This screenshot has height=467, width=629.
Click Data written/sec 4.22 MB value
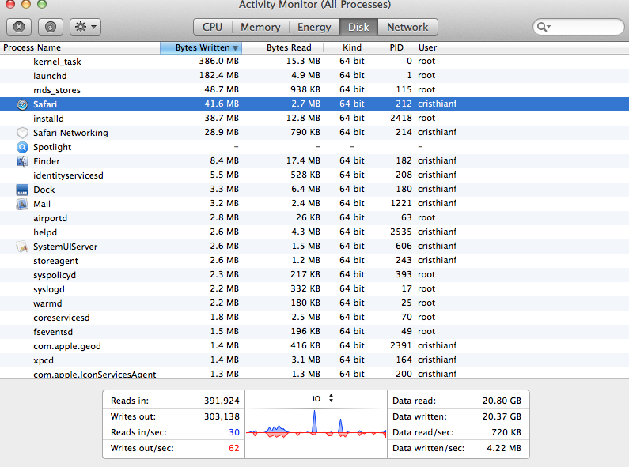tap(504, 448)
